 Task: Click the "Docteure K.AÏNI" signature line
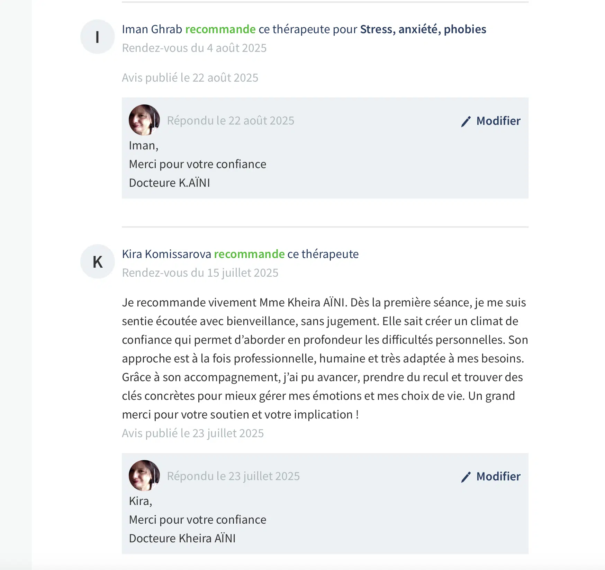[169, 183]
